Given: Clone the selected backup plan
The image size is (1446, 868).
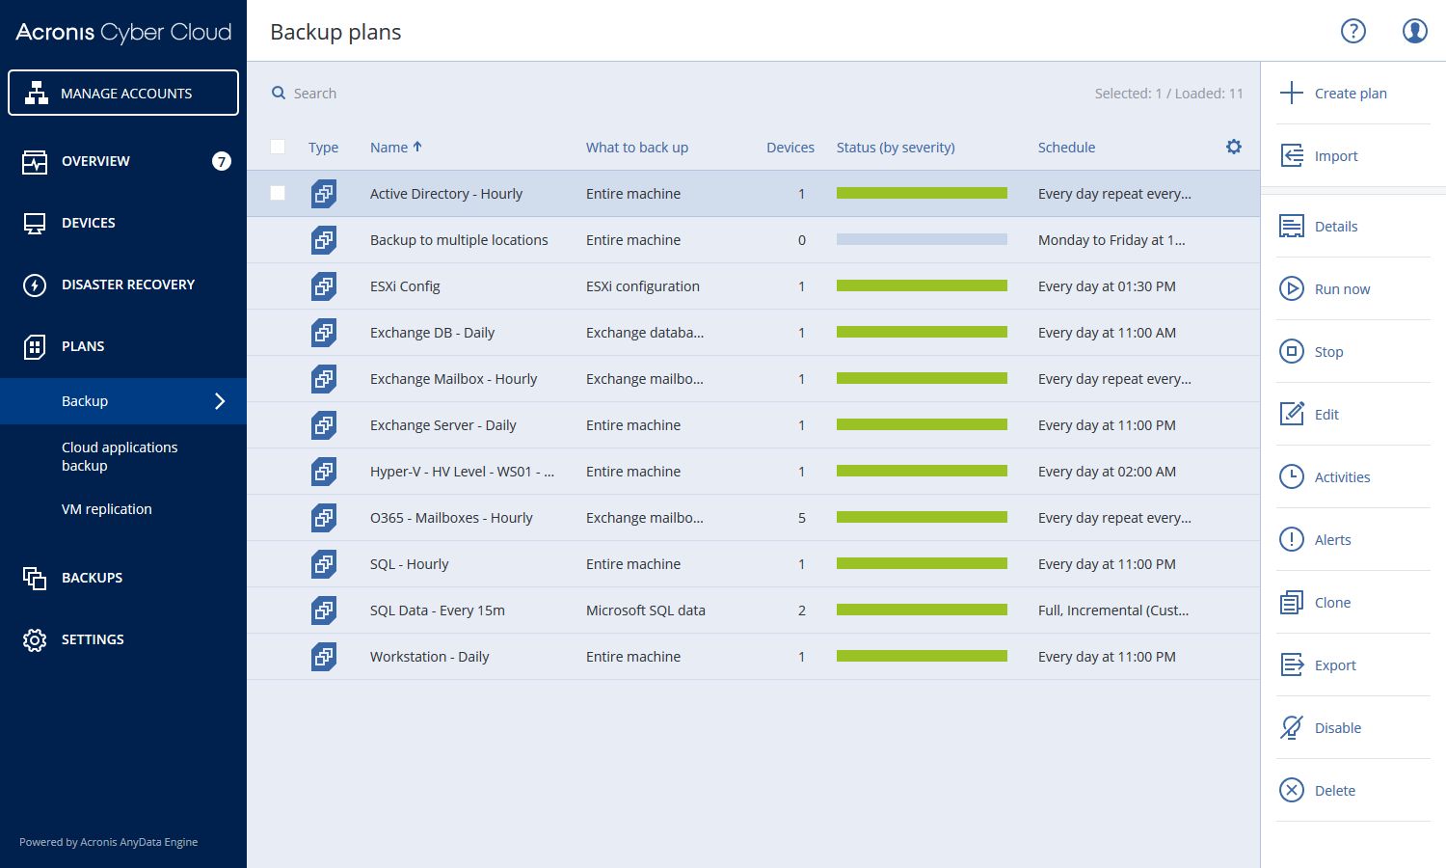Looking at the screenshot, I should 1331,602.
